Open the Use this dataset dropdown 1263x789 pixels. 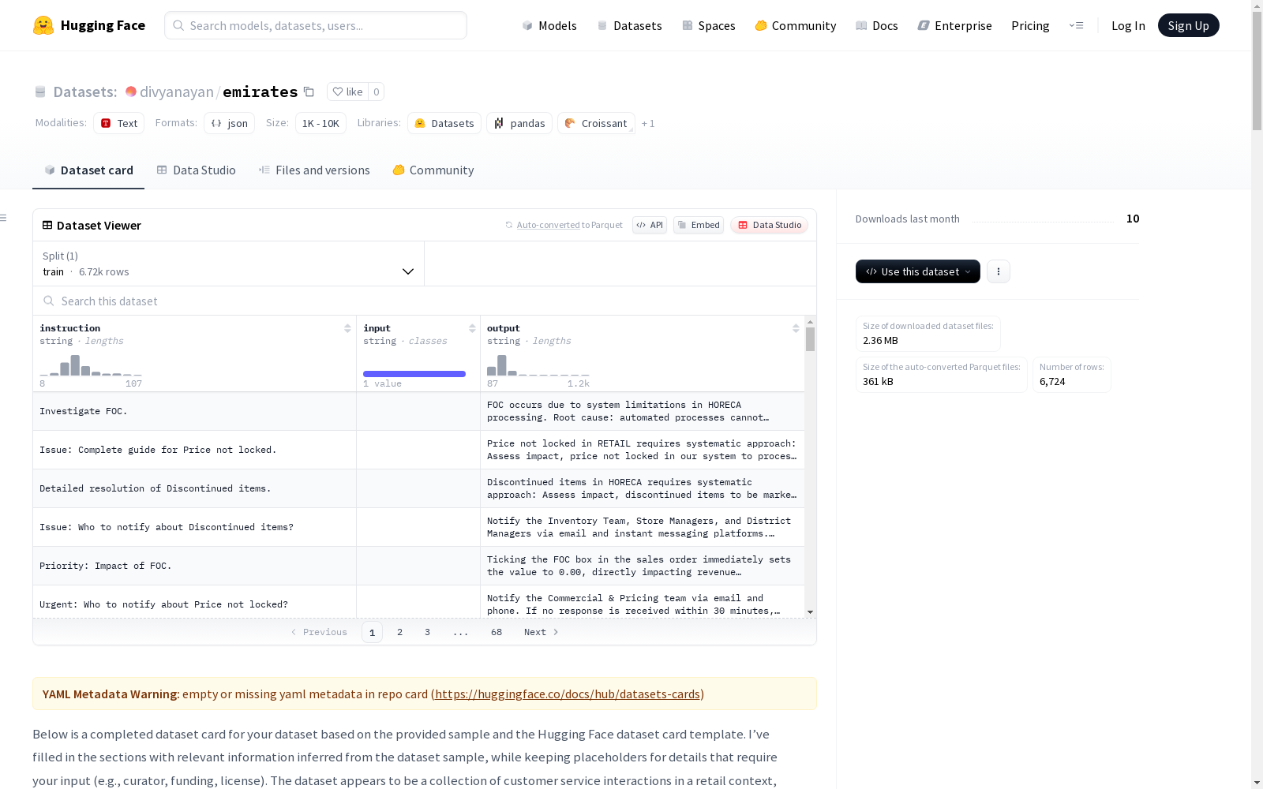tap(918, 271)
